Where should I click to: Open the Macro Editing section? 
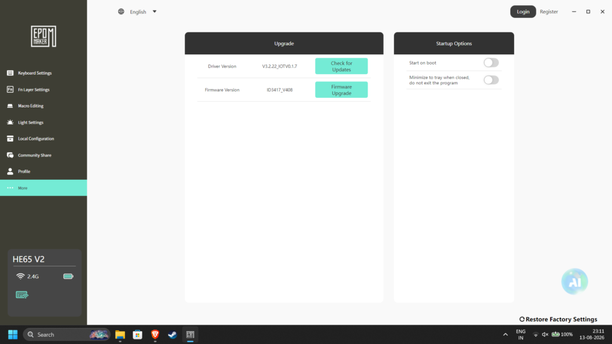(30, 106)
